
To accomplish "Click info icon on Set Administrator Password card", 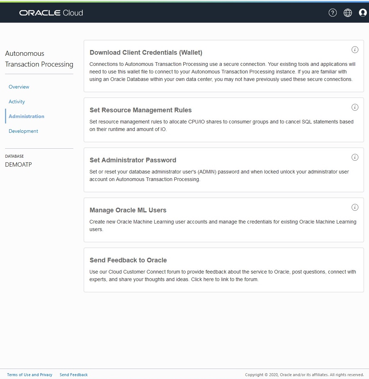I will [355, 157].
